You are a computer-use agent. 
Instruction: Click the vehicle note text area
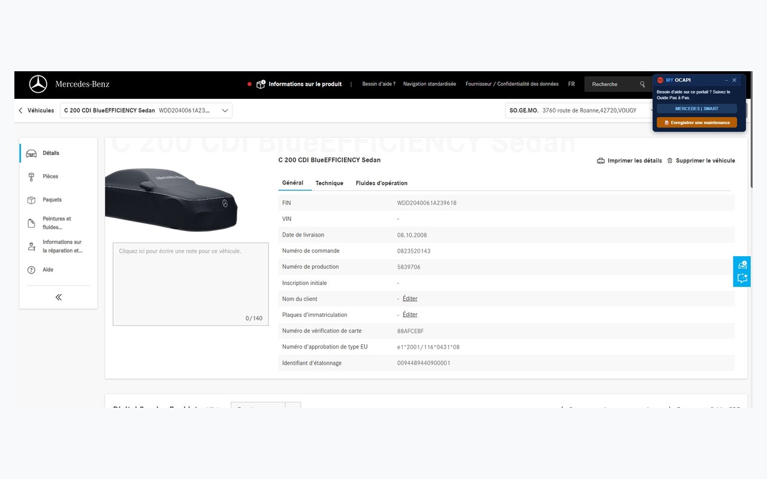[191, 284]
